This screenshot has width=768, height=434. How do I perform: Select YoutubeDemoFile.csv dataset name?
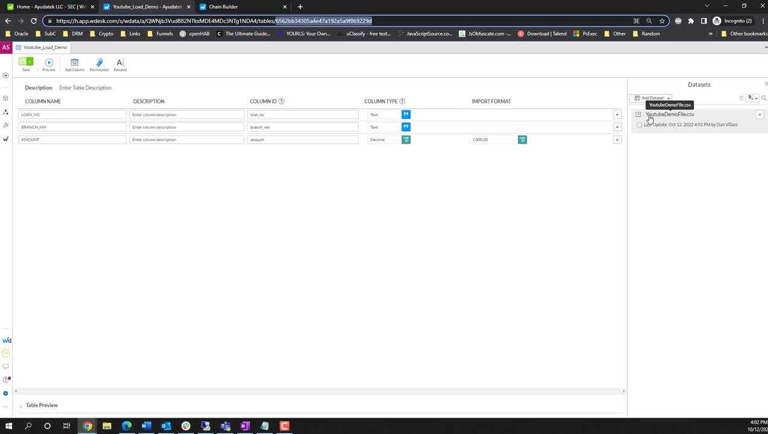click(670, 115)
